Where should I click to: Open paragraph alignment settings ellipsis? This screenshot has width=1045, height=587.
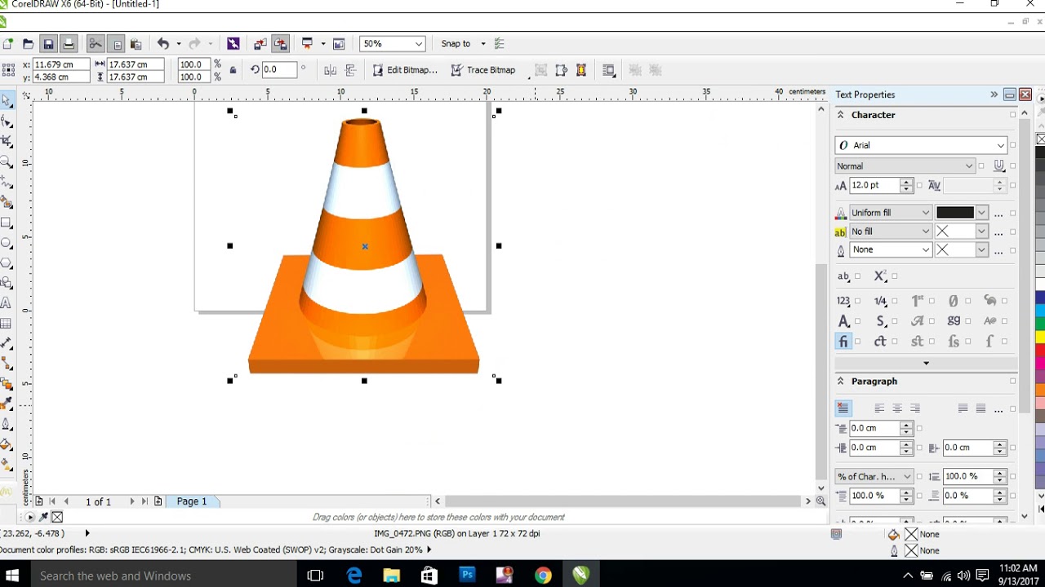tap(998, 409)
